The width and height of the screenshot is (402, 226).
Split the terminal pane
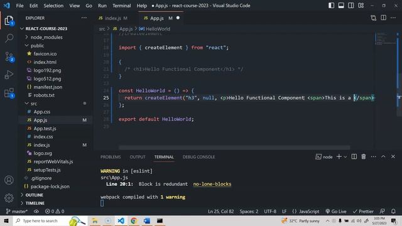[354, 156]
